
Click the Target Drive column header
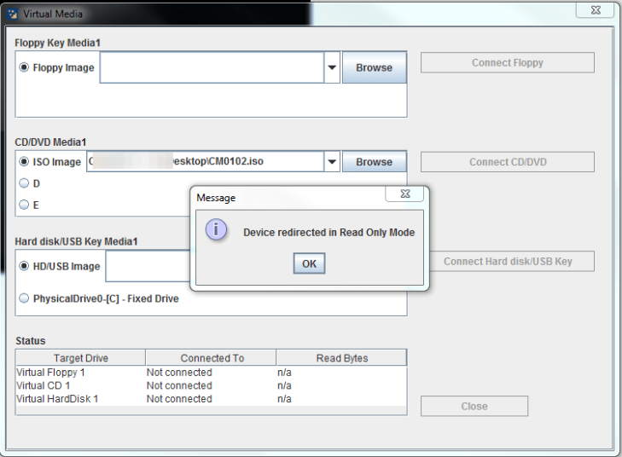81,358
